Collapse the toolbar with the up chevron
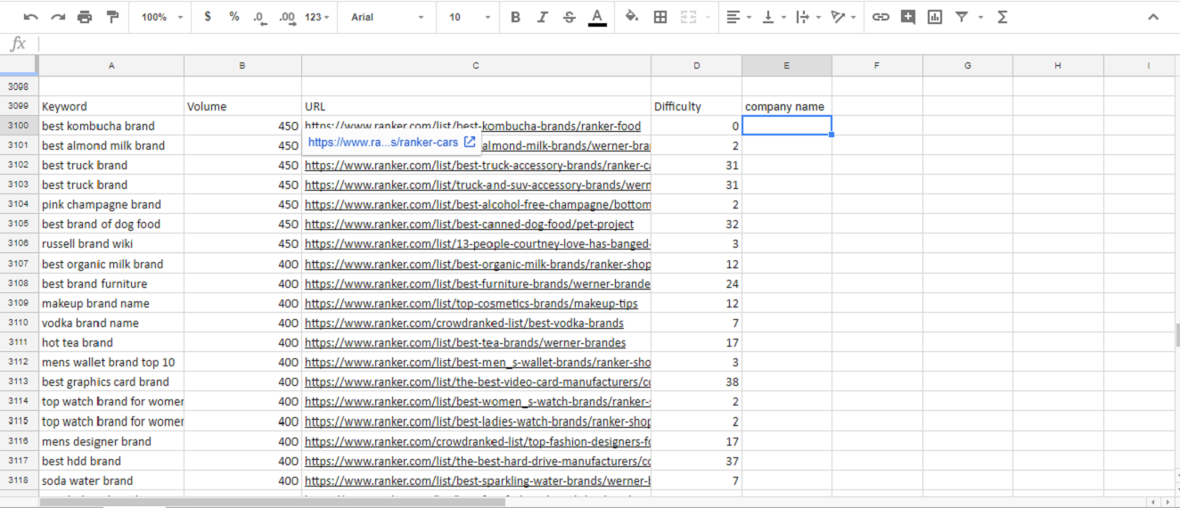This screenshot has height=508, width=1180. 1153,17
